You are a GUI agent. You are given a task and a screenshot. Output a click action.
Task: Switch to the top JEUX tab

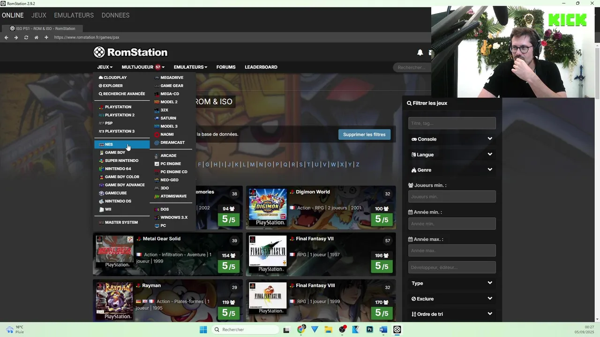39,15
